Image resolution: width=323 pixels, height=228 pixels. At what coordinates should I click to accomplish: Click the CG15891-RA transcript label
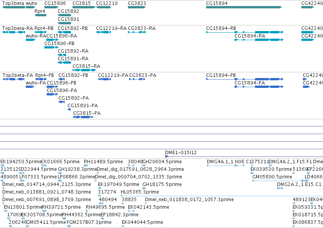click(73, 59)
